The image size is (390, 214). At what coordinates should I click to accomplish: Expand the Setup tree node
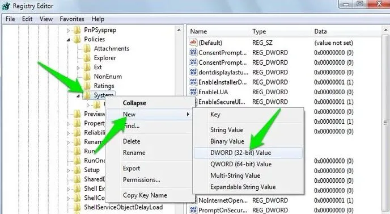click(x=69, y=171)
